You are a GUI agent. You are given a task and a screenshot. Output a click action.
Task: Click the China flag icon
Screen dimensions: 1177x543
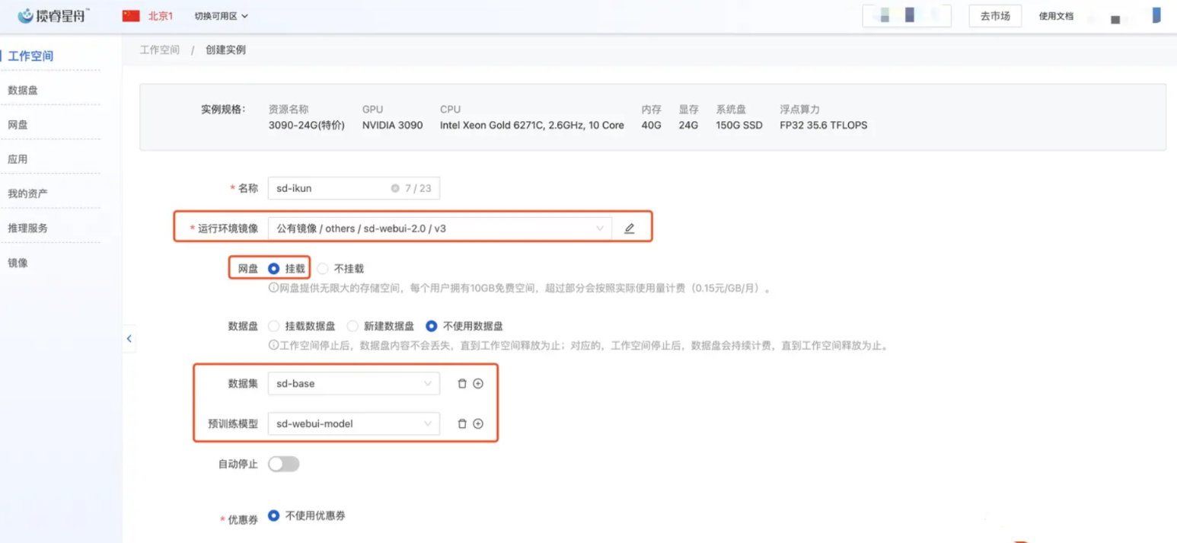click(x=131, y=15)
